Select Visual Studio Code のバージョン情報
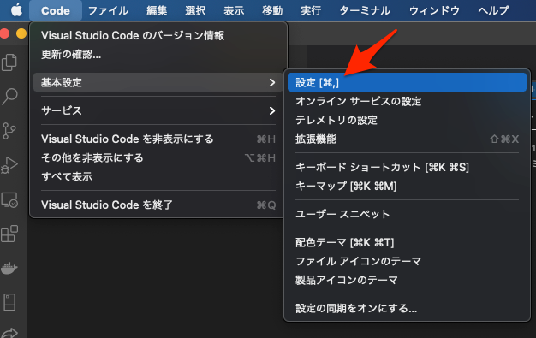Screen dimensions: 536x338 coord(158,36)
